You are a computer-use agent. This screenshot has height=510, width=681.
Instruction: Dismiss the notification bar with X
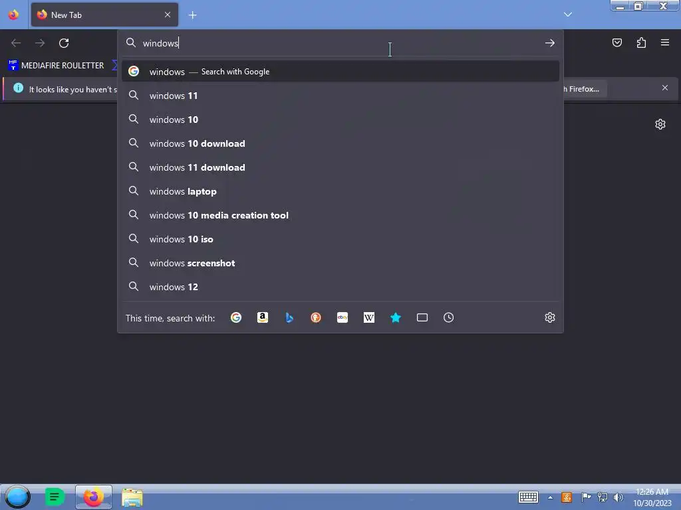(x=665, y=88)
